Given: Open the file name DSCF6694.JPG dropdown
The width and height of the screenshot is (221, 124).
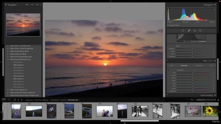Looking at the screenshot, I should [74, 100].
